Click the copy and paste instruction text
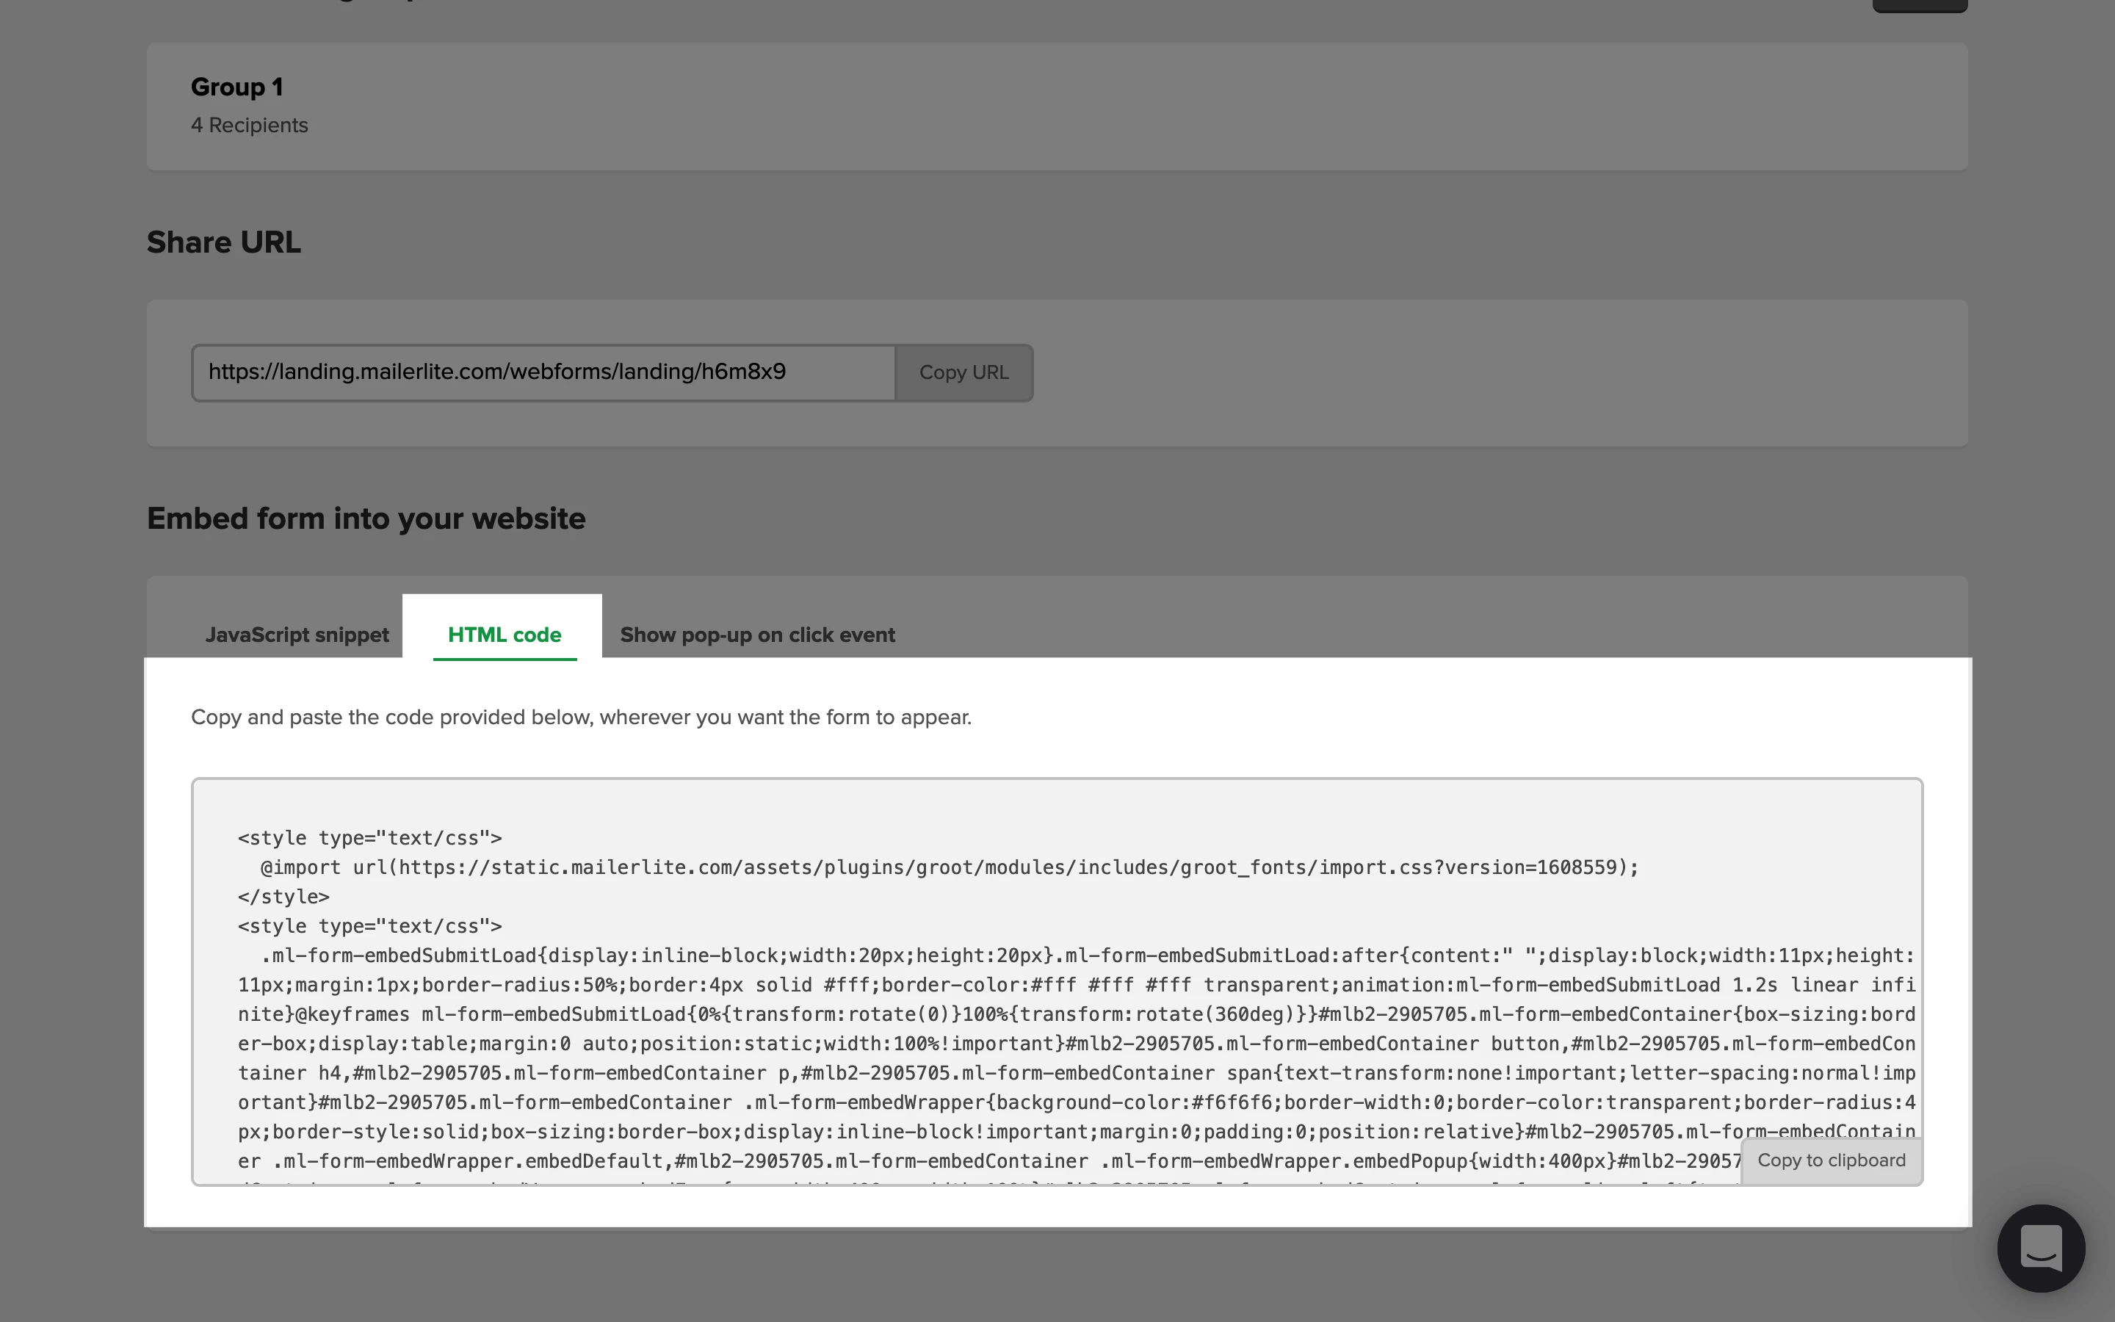 click(x=580, y=717)
